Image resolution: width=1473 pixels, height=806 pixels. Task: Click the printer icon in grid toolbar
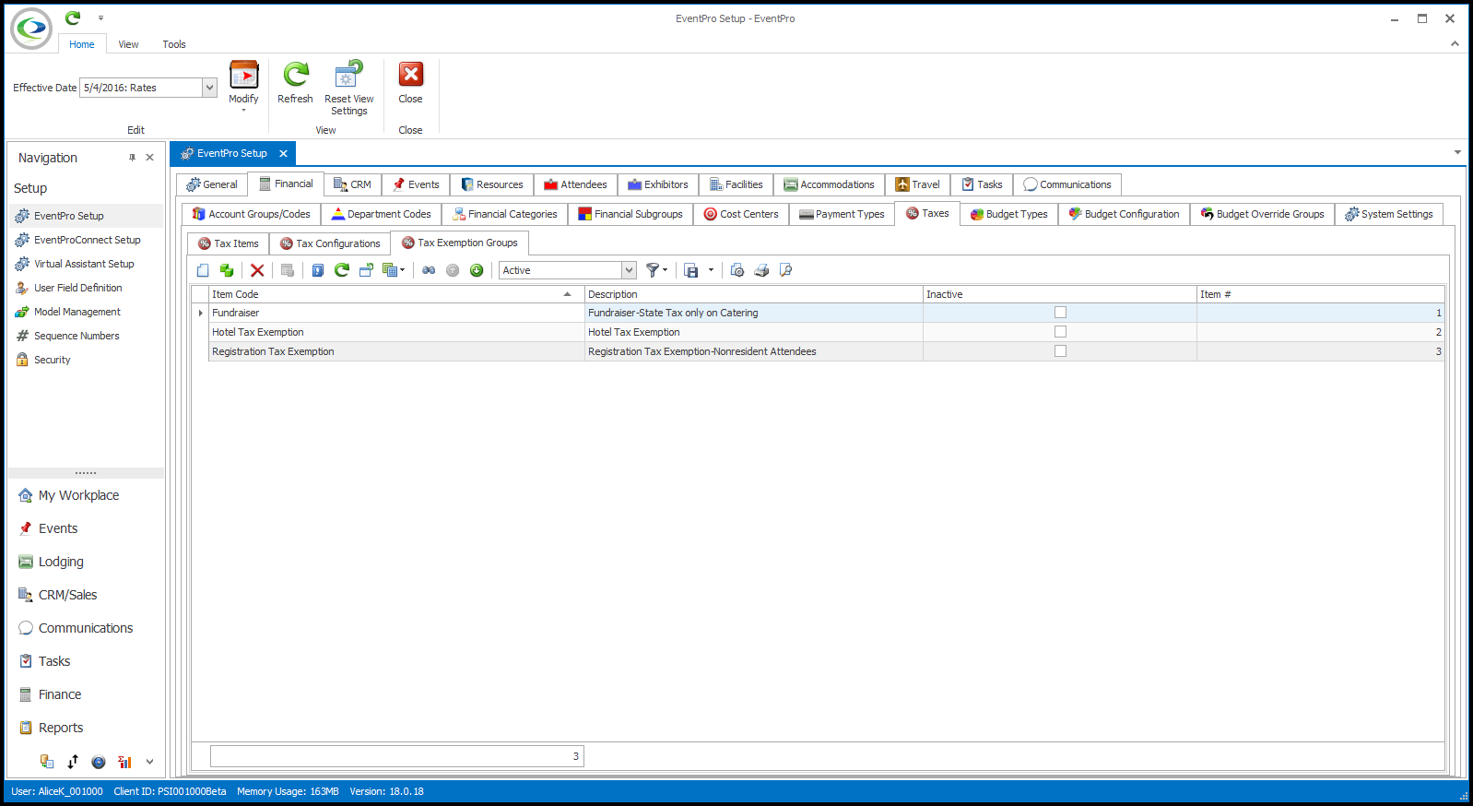[761, 270]
